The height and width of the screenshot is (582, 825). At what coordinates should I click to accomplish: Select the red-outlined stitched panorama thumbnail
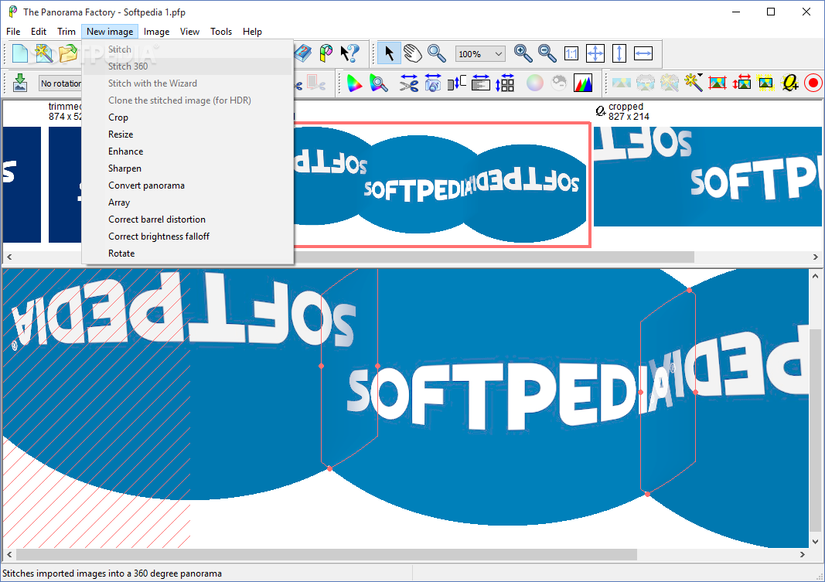pos(441,185)
